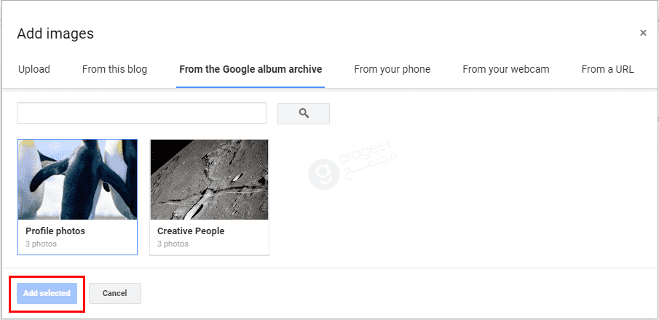Click the Profile photos album title
The width and height of the screenshot is (659, 320).
point(55,231)
